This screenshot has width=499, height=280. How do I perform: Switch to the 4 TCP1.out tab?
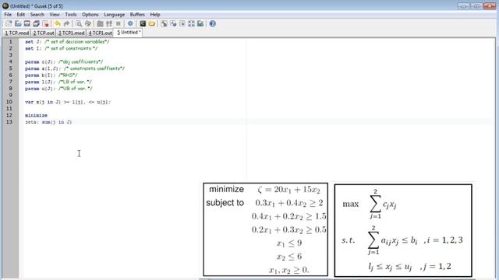(x=100, y=33)
